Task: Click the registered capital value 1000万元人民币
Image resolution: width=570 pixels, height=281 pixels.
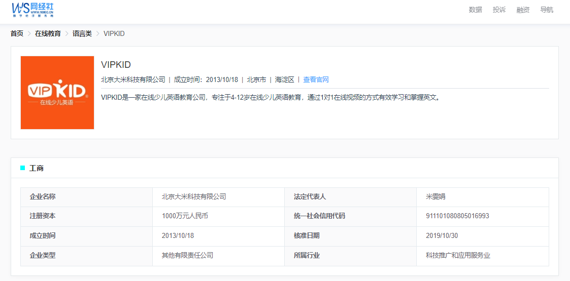Action: 185,216
